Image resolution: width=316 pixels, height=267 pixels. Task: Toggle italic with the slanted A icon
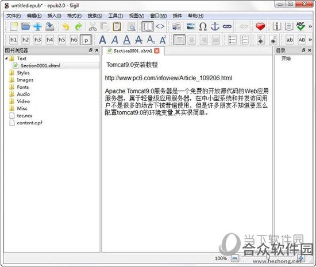pyautogui.click(x=115, y=40)
